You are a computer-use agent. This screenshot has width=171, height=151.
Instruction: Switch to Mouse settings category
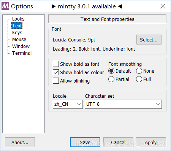19,40
